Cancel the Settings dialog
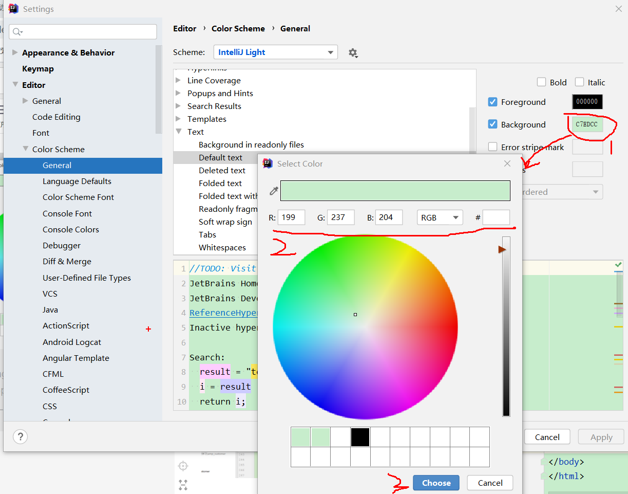 pyautogui.click(x=547, y=437)
